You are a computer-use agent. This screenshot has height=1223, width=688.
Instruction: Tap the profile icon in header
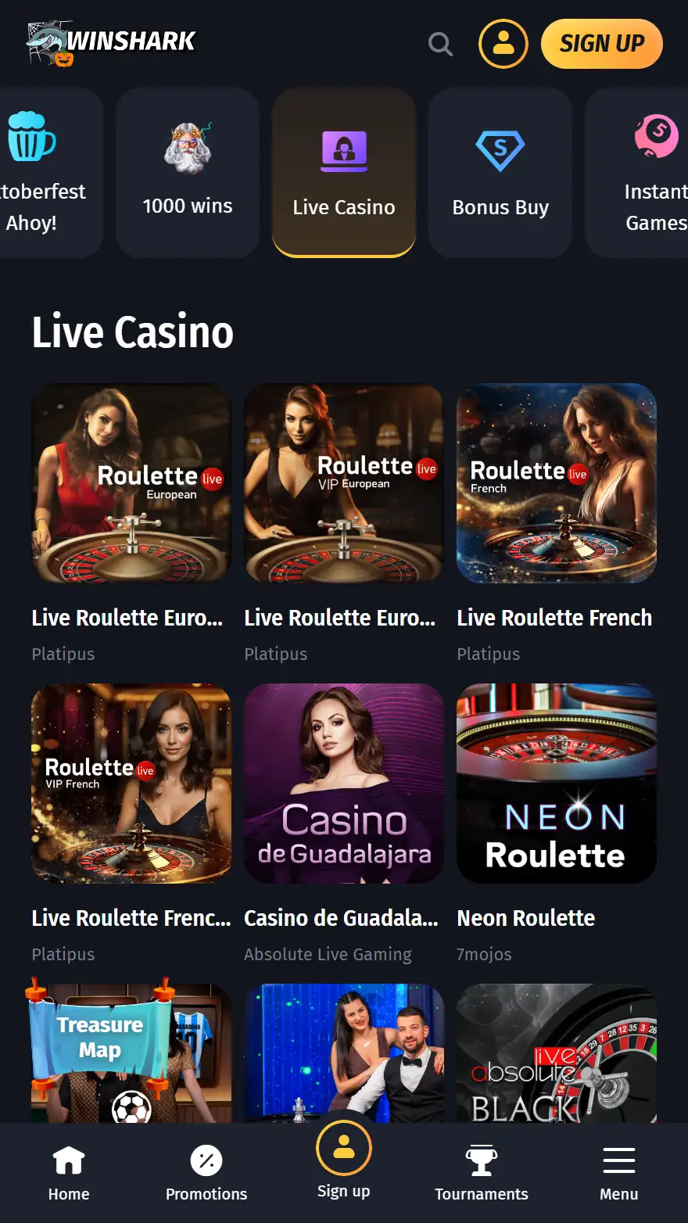click(x=503, y=44)
